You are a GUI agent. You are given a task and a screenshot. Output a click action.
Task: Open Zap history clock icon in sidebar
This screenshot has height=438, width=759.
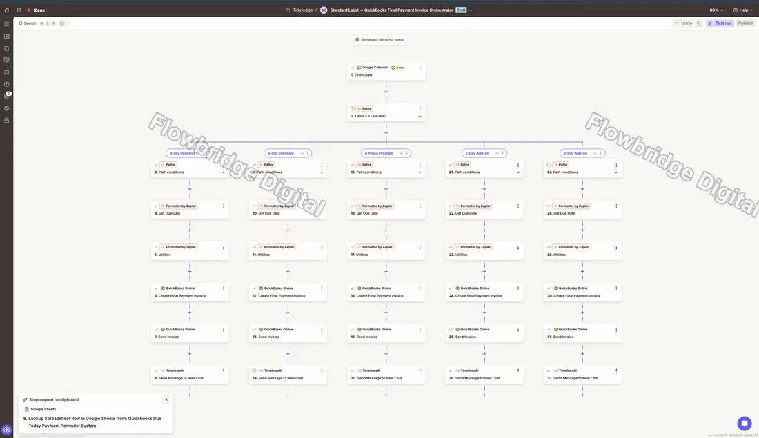coord(7,84)
